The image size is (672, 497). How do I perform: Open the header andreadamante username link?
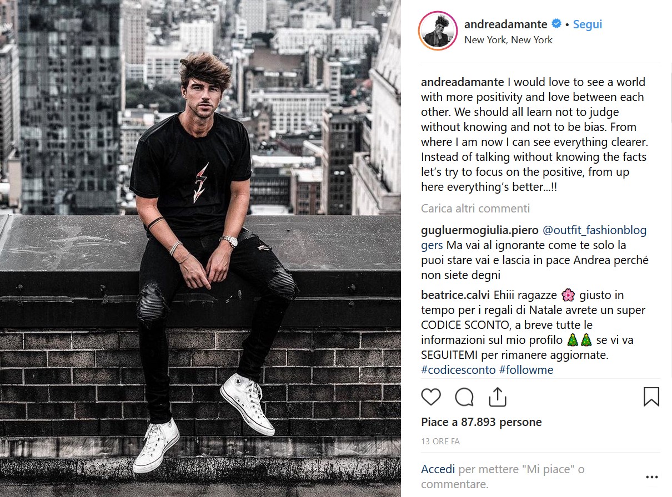click(x=505, y=24)
